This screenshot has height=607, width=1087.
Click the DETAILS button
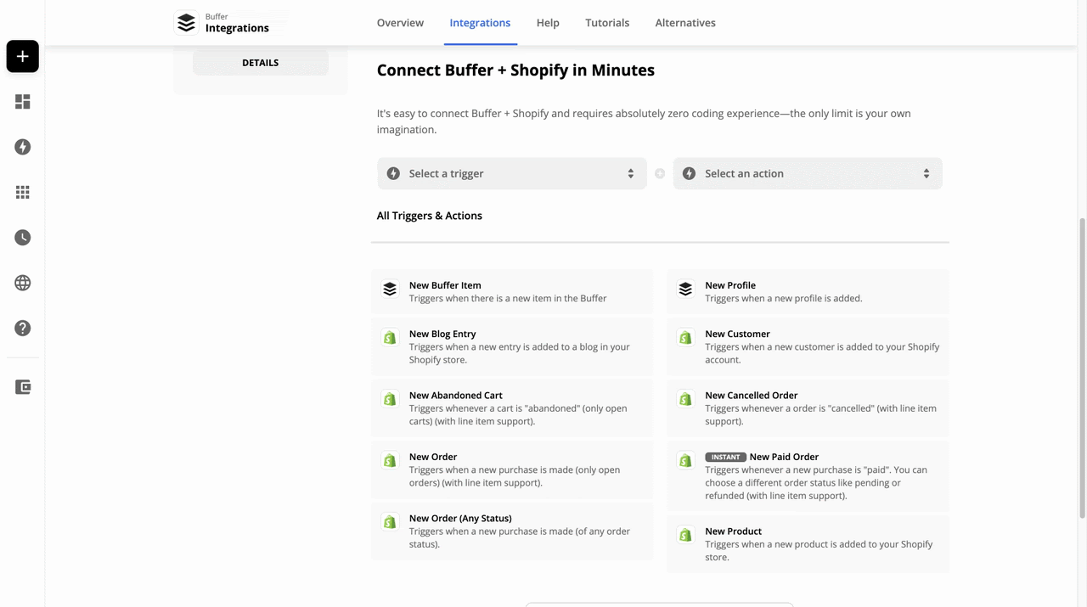(x=260, y=63)
